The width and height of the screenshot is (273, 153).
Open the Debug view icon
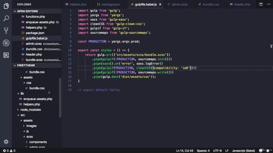point(6,43)
